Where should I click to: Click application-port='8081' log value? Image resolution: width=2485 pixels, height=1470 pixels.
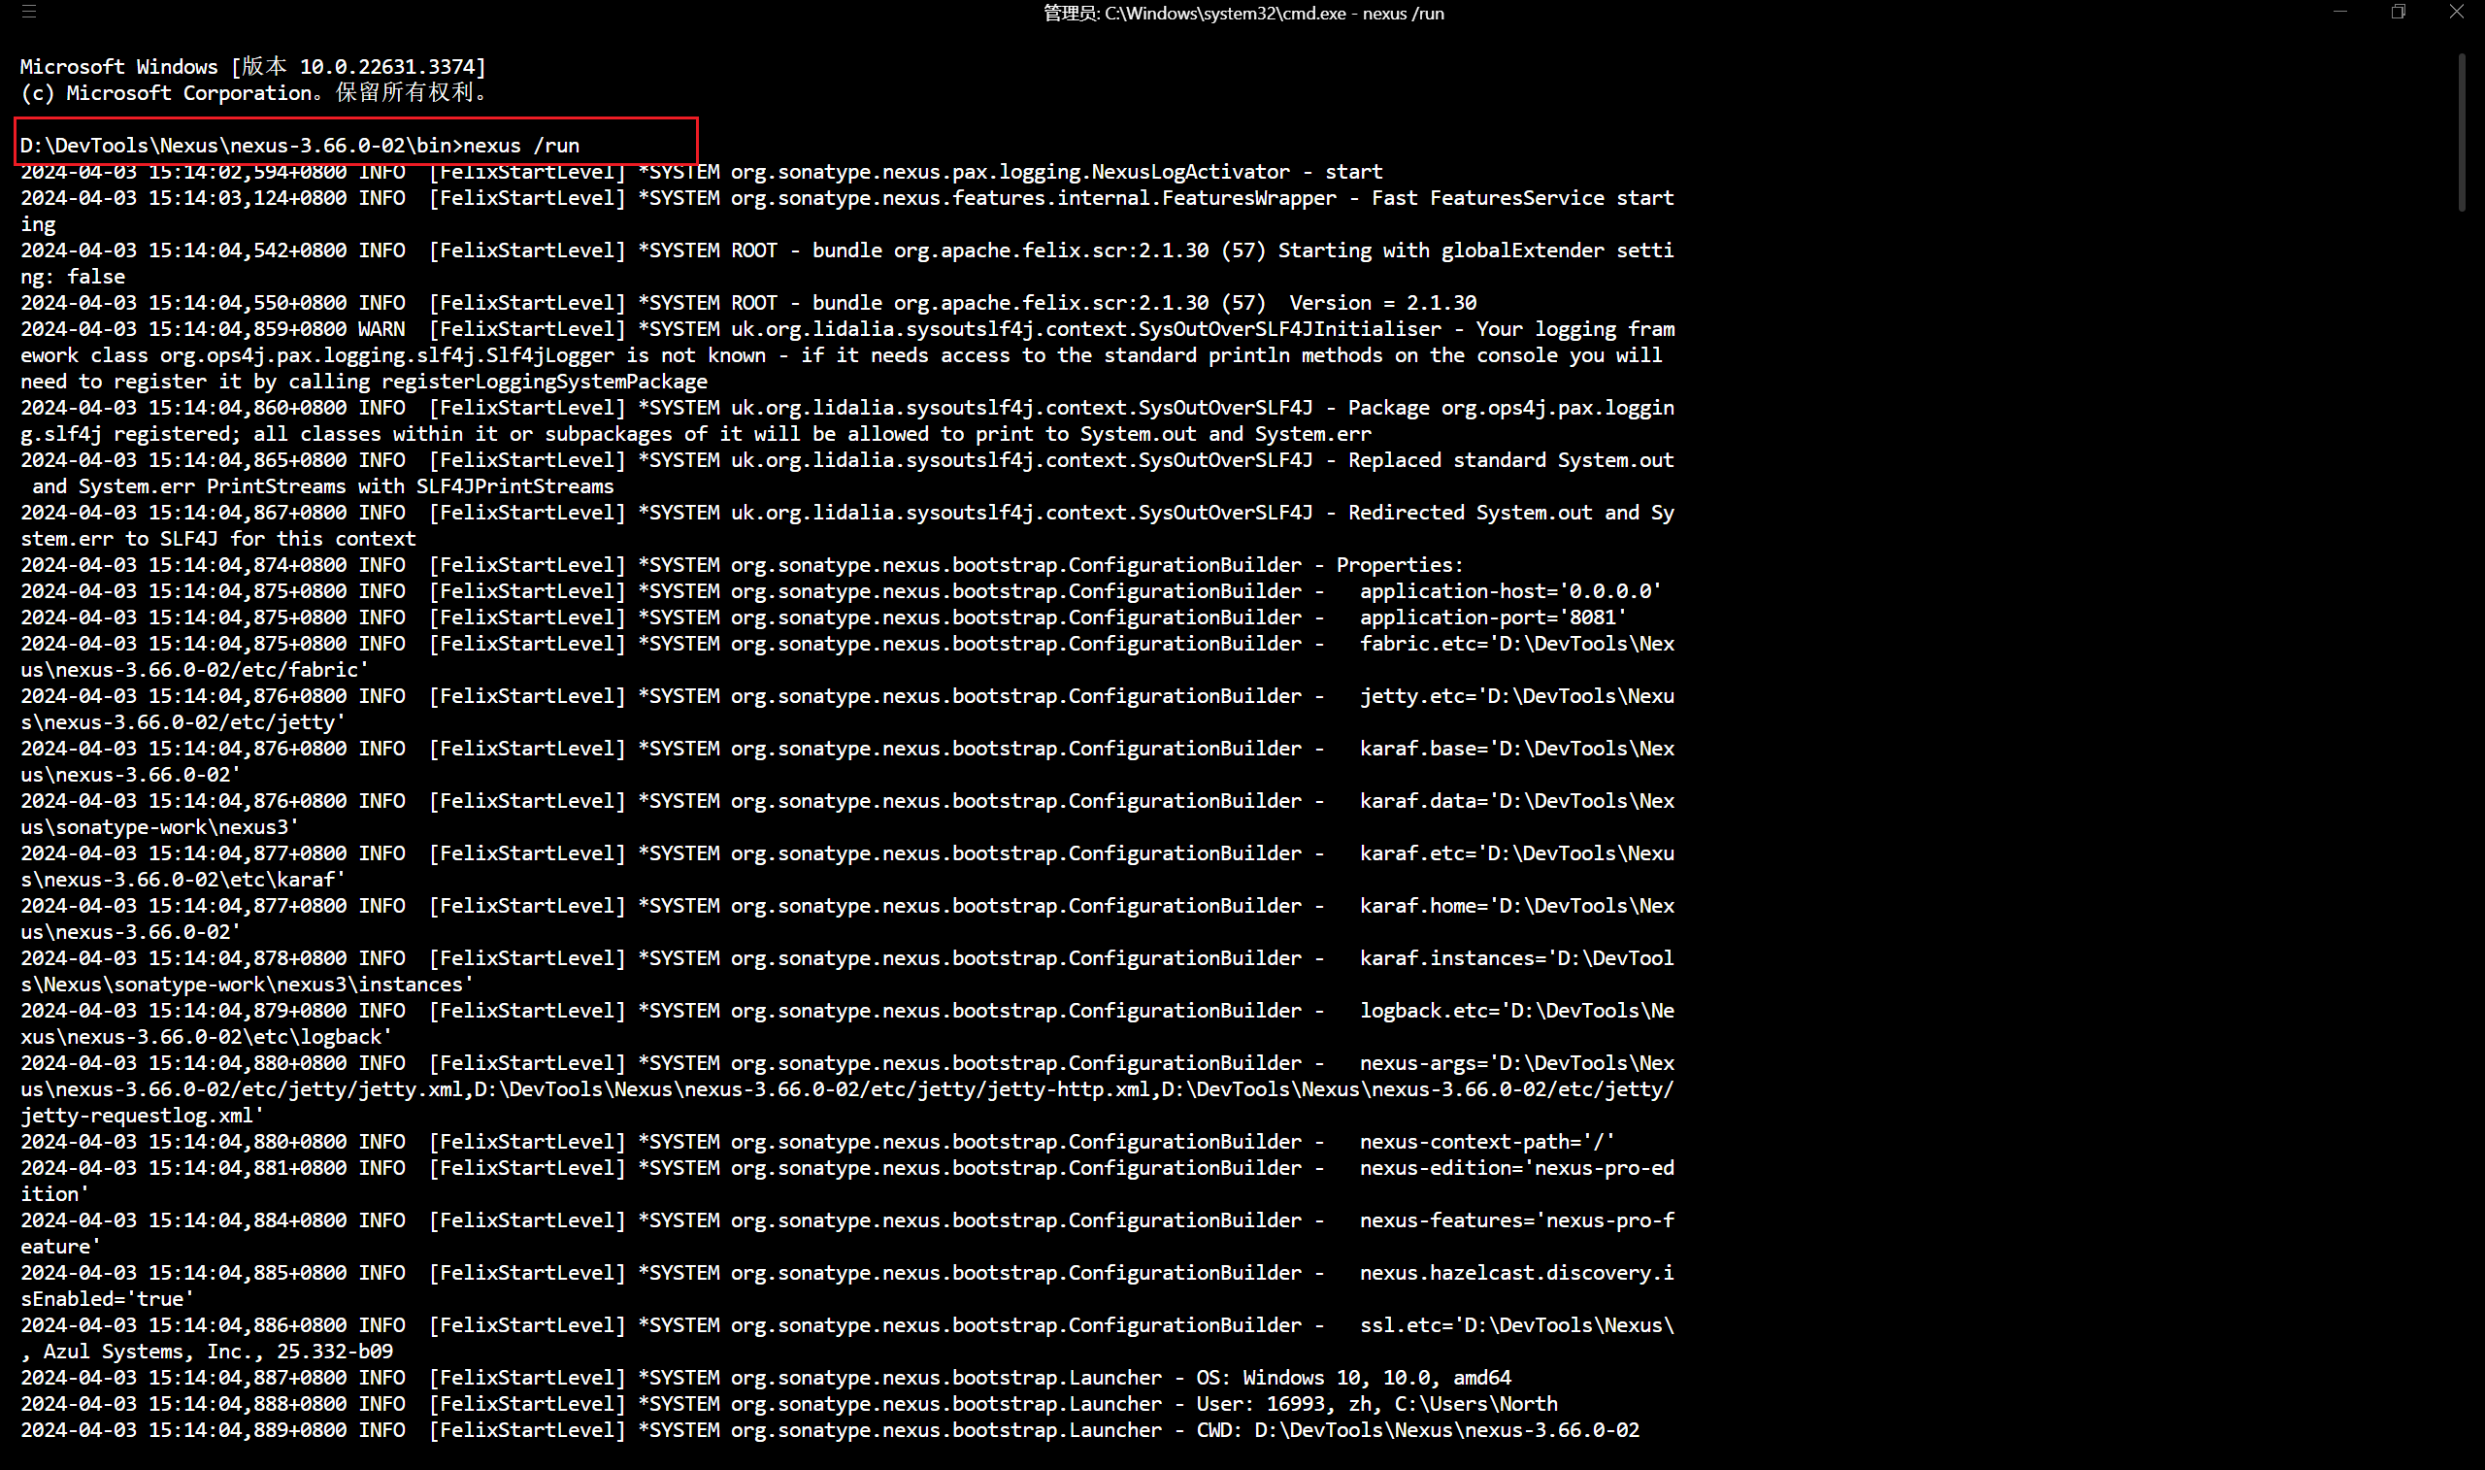1492,618
